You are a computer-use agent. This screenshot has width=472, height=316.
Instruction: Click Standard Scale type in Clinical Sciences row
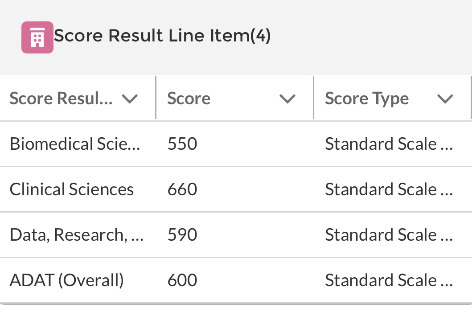point(389,189)
